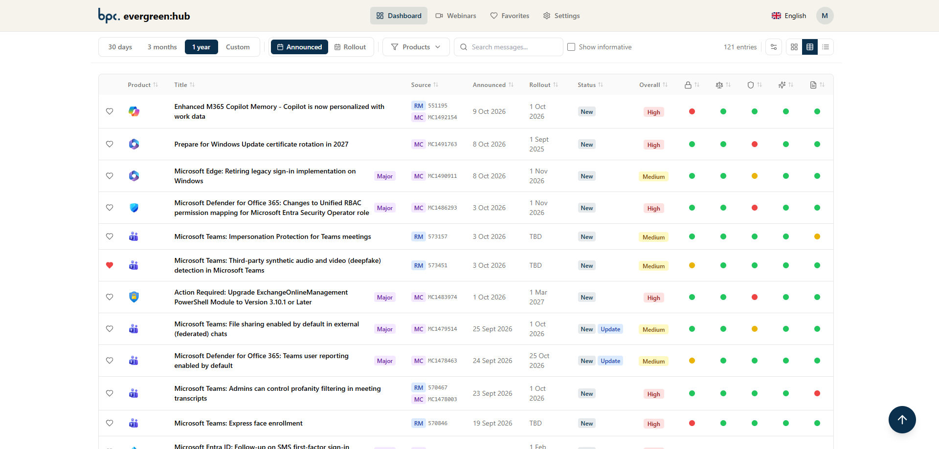Favorite the Enhanced M365 Copilot Memory message
Image resolution: width=939 pixels, height=449 pixels.
110,111
